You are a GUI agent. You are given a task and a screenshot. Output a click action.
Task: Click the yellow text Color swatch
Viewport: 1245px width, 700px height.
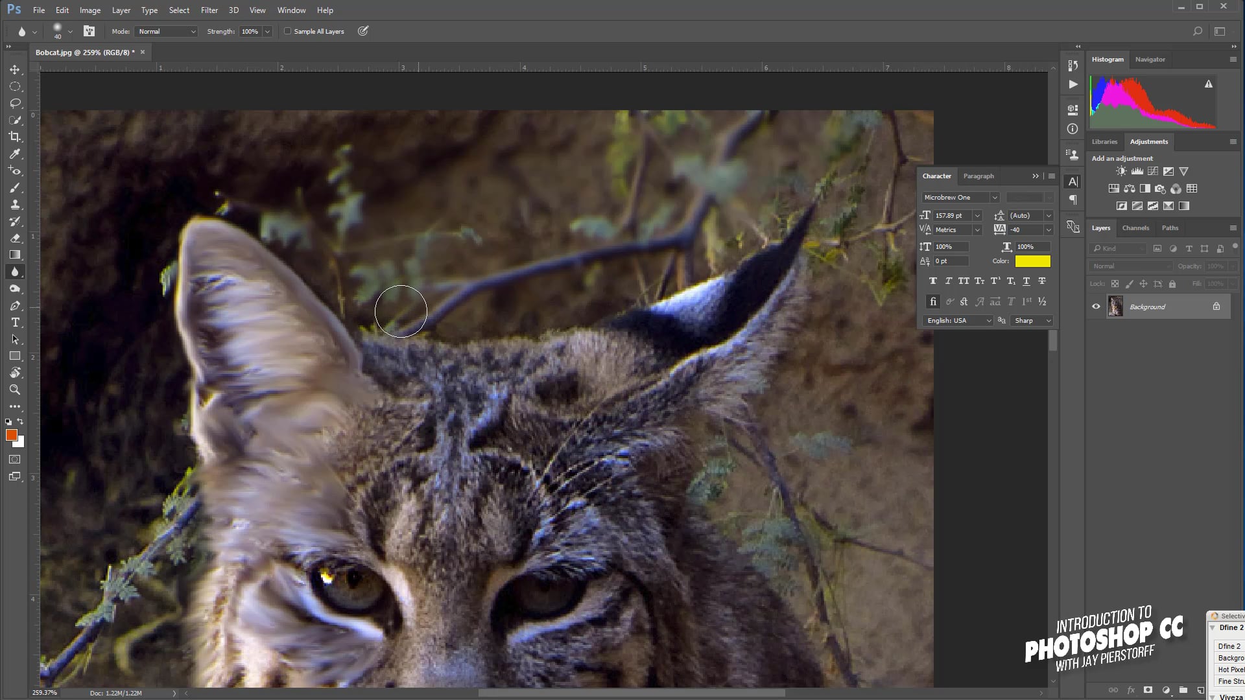tap(1032, 261)
